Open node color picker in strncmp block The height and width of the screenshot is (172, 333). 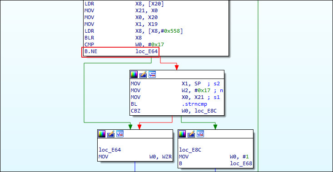click(x=134, y=74)
